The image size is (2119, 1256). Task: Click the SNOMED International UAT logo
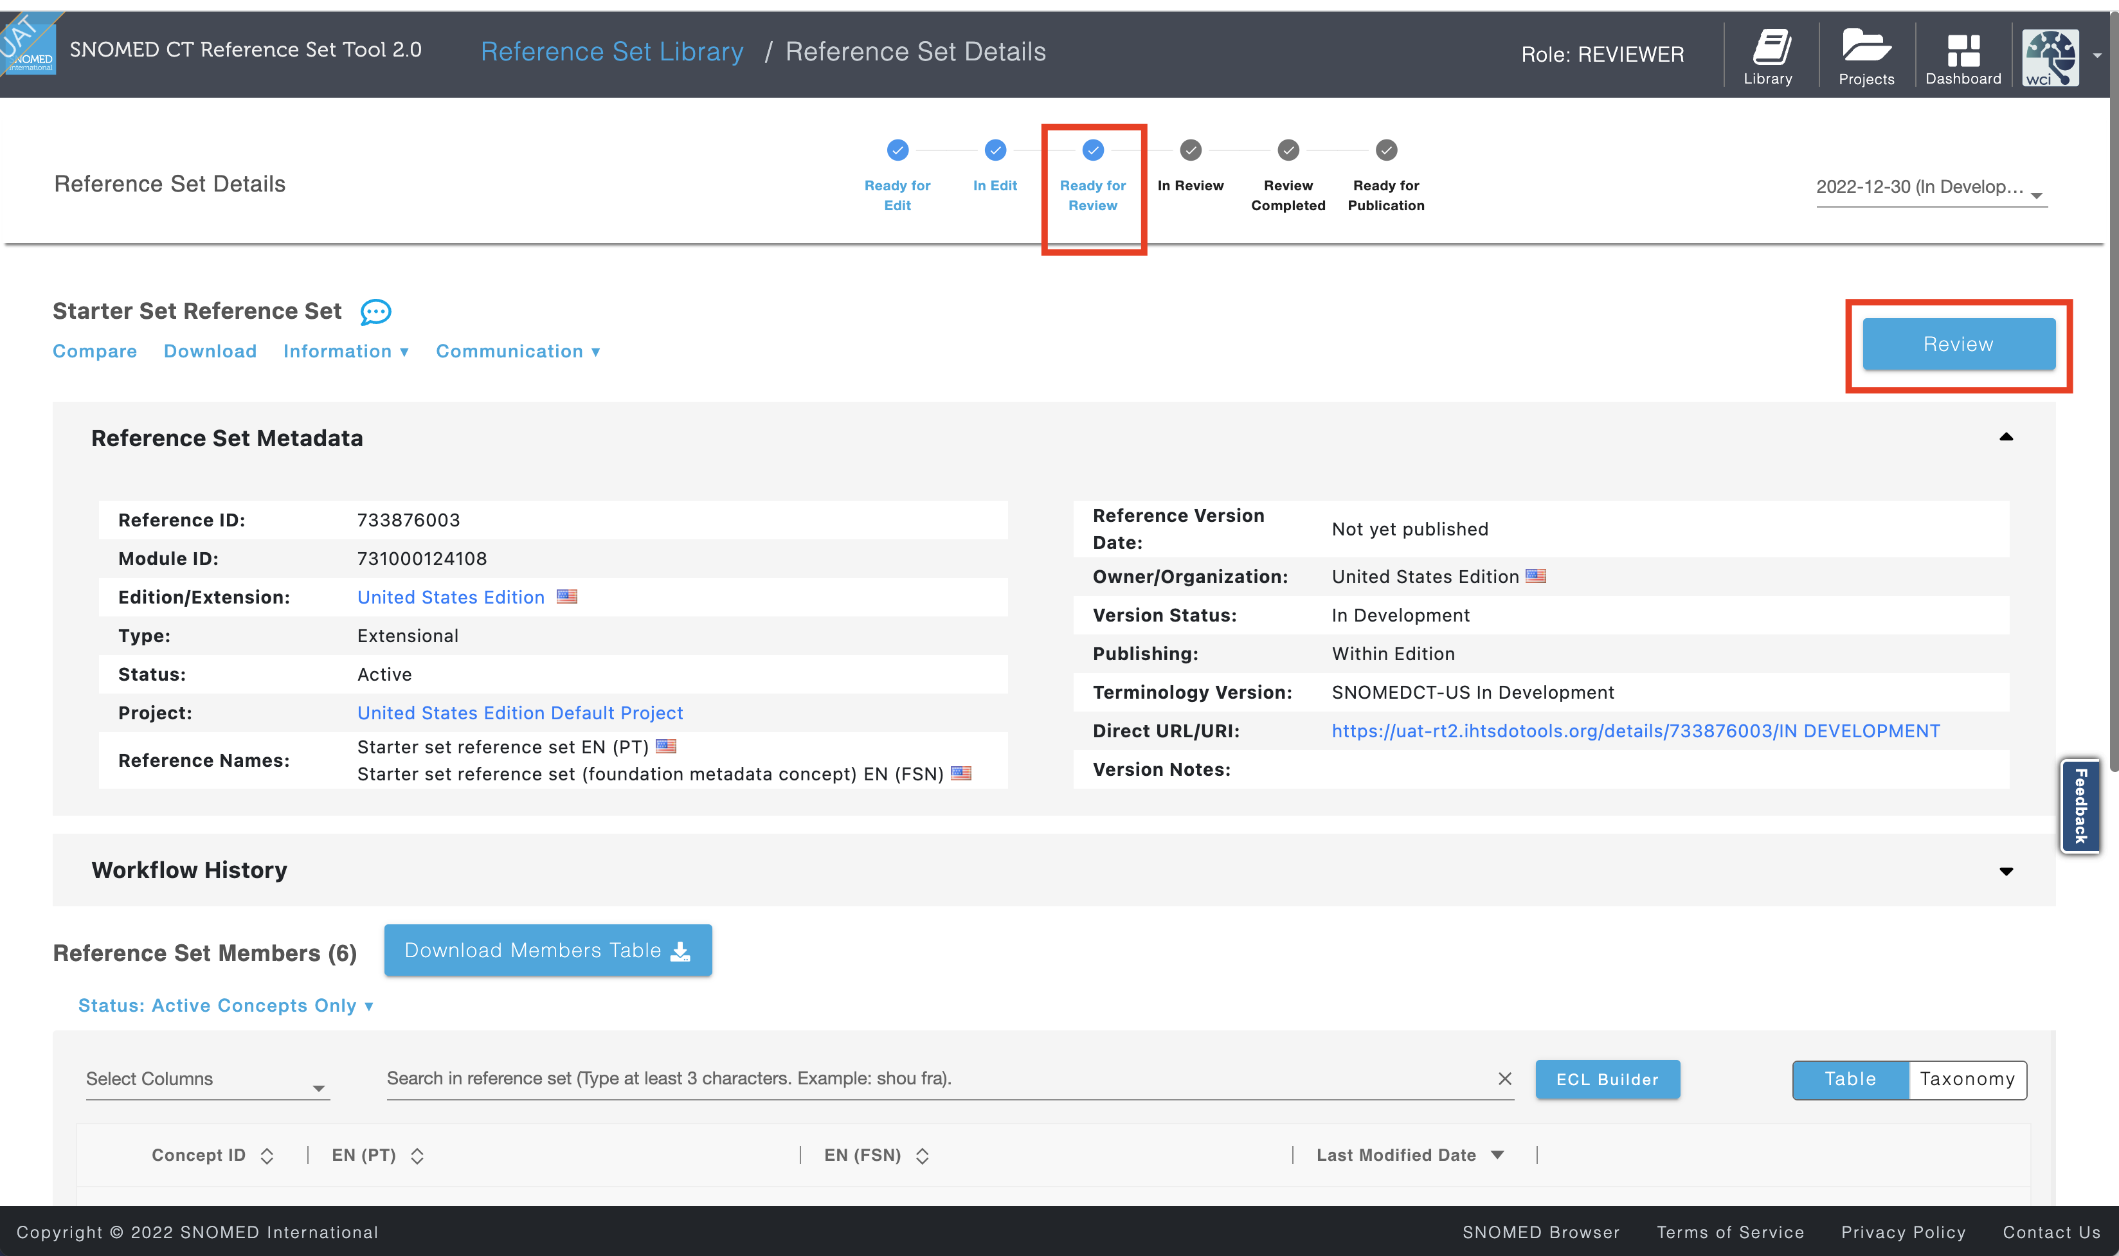pyautogui.click(x=29, y=44)
